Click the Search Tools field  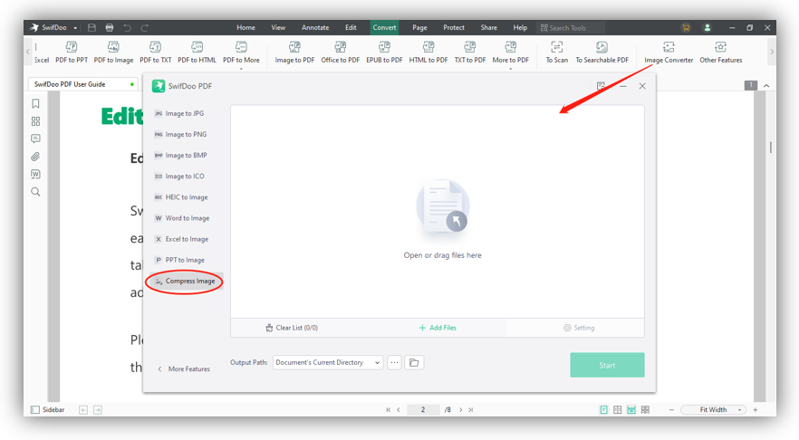click(571, 28)
